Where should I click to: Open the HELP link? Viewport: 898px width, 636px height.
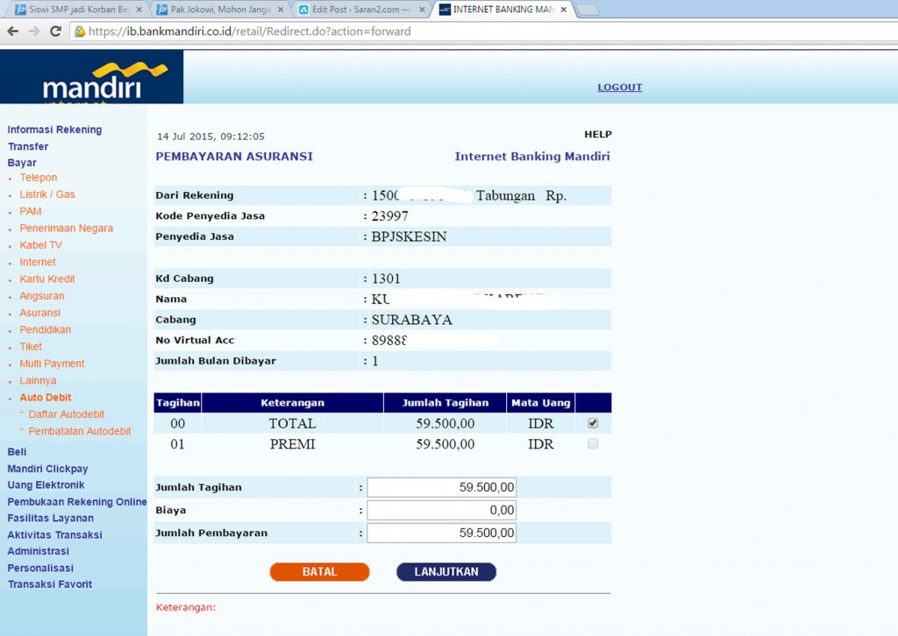point(598,134)
